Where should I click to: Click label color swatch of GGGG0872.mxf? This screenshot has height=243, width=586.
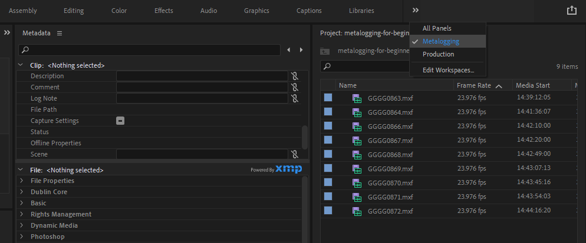[328, 211]
